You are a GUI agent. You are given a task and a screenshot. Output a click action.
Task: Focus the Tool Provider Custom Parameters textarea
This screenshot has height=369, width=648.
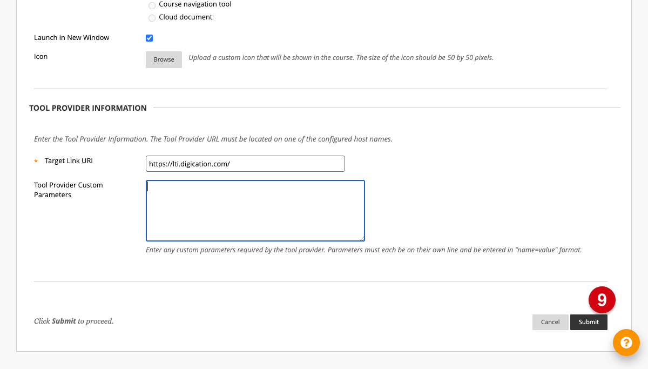click(255, 211)
